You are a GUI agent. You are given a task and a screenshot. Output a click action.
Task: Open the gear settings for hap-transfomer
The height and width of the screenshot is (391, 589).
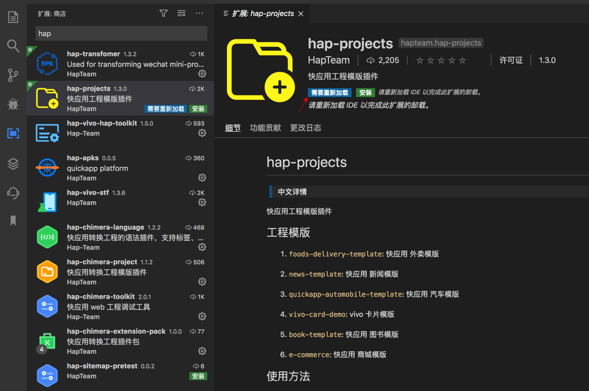[x=202, y=73]
